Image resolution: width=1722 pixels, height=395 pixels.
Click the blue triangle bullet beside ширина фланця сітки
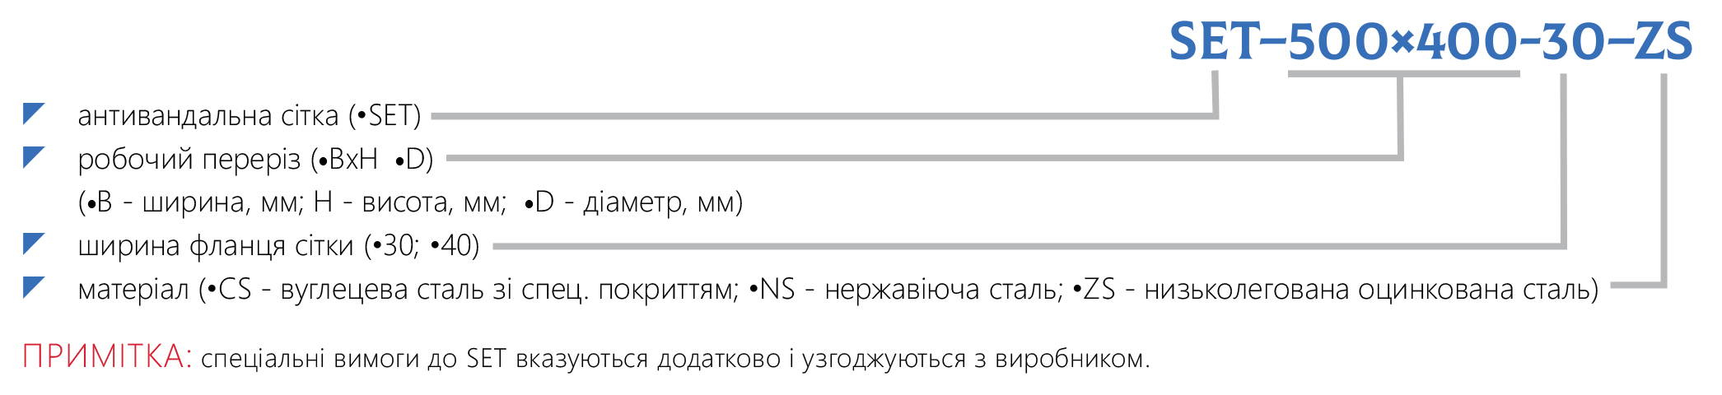pos(33,244)
